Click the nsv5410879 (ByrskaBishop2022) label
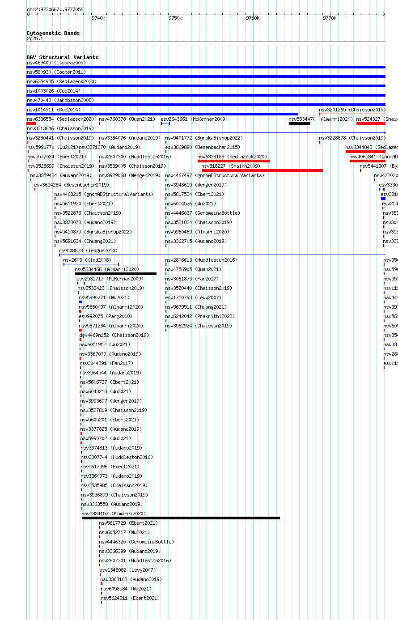The image size is (398, 620). tap(93, 232)
